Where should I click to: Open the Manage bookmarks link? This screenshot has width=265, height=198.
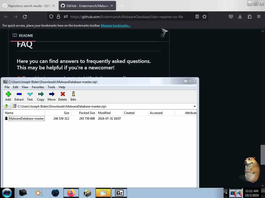[116, 26]
